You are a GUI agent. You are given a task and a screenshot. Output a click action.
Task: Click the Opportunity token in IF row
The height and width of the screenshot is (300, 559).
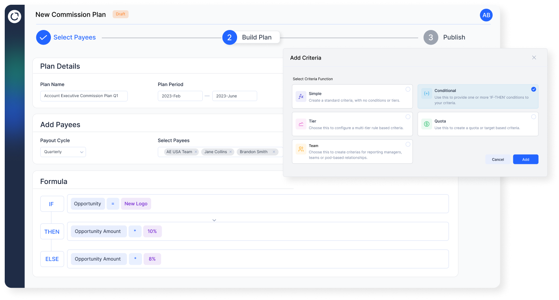[x=88, y=204]
